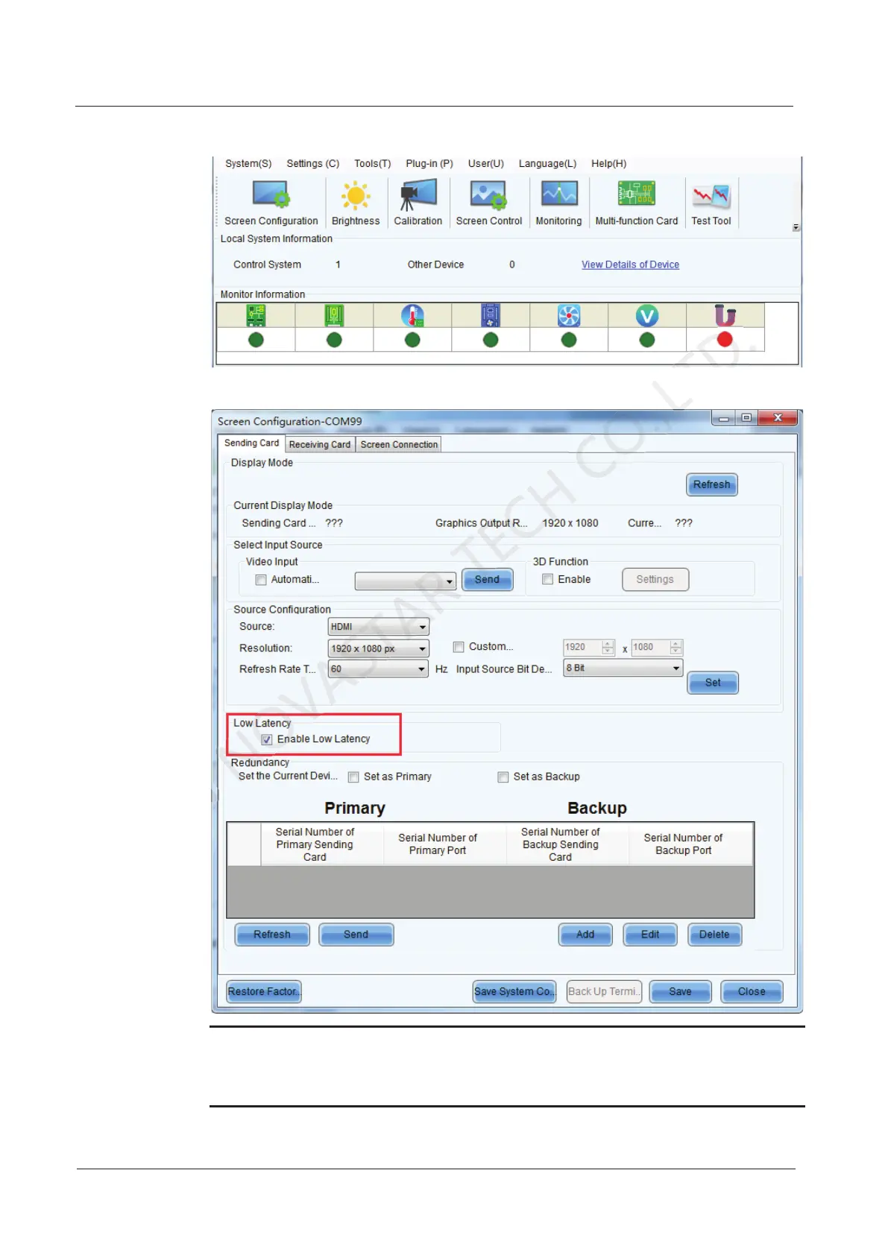Click the Edit redundancy button
This screenshot has height=1255, width=888.
[x=650, y=935]
